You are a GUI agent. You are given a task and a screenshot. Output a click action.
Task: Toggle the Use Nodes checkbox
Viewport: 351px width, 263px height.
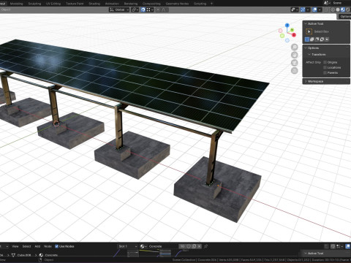[56, 246]
